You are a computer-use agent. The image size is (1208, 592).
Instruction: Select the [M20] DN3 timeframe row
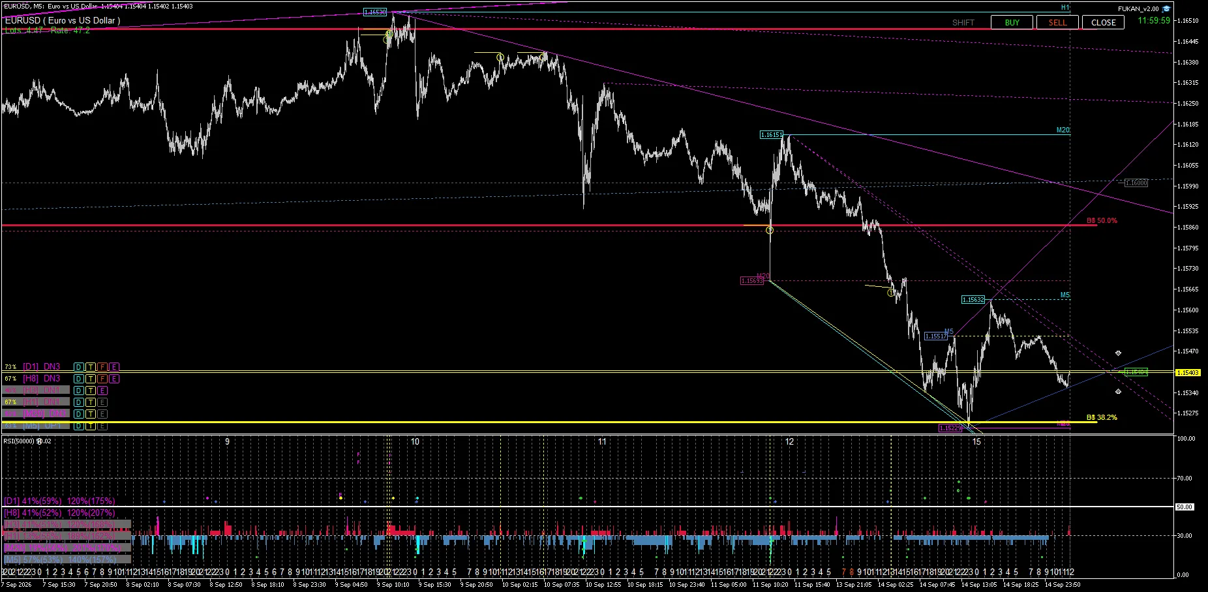pos(37,414)
